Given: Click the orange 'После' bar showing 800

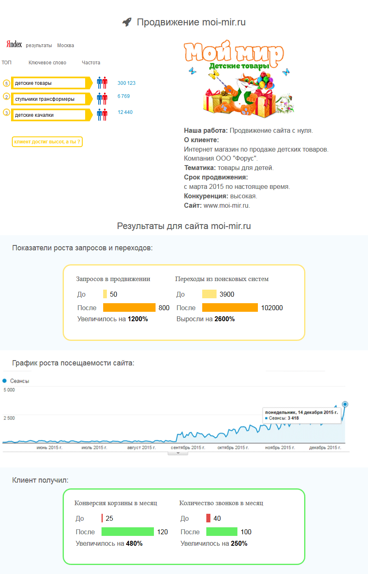Looking at the screenshot, I should click(129, 308).
